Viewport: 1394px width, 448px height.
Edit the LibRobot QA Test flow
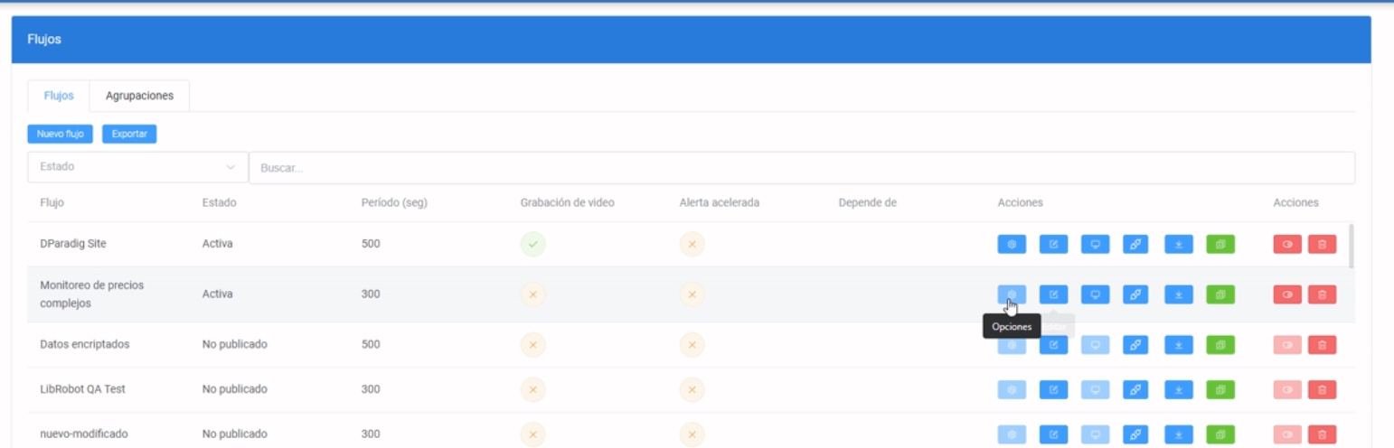[x=1053, y=389]
